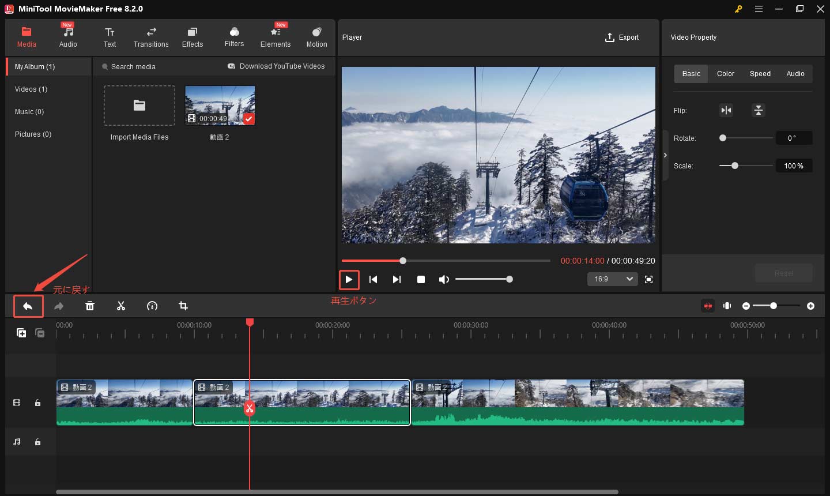Click Import Media Files box
The height and width of the screenshot is (496, 830).
pos(139,106)
